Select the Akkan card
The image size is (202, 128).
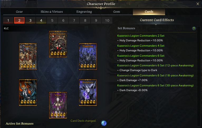tap(28, 92)
